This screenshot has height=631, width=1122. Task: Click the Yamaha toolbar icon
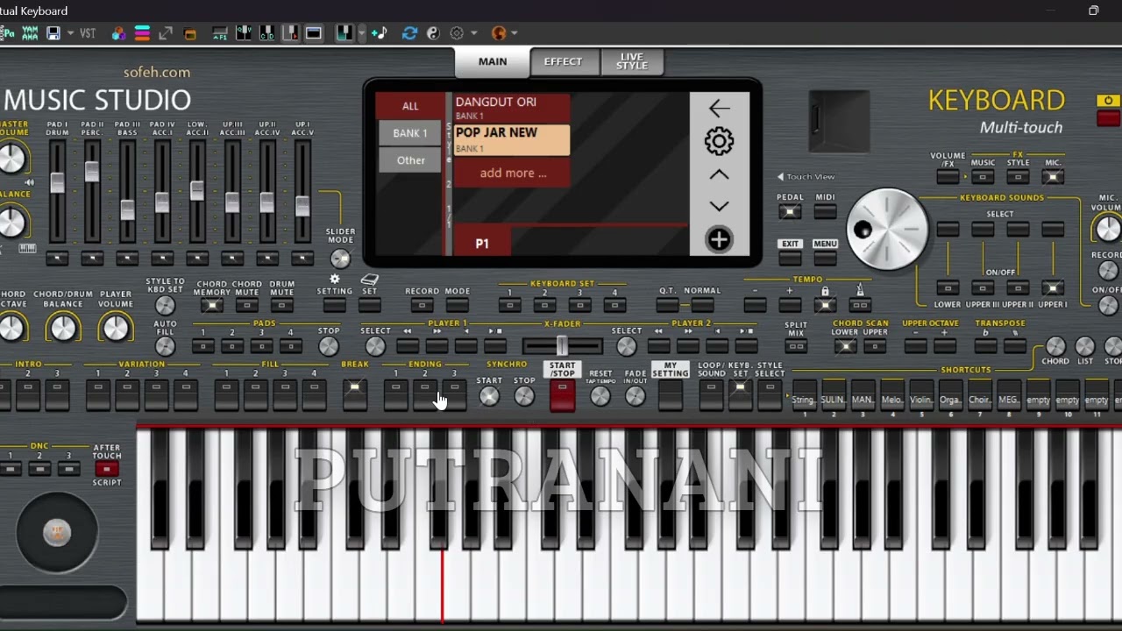[x=30, y=33]
